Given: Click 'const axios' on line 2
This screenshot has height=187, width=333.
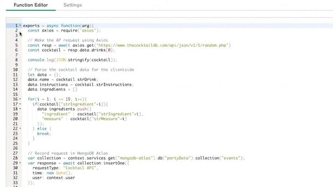Looking at the screenshot, I should click(41, 31).
